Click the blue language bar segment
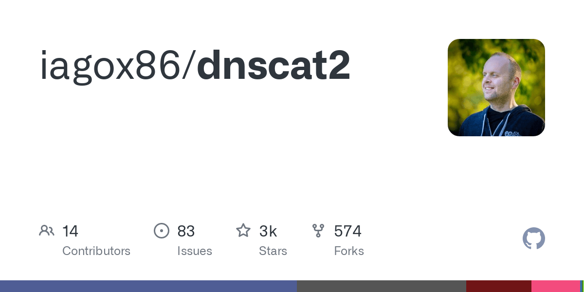Image resolution: width=584 pixels, height=292 pixels. pyautogui.click(x=148, y=286)
